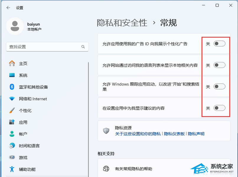The width and height of the screenshot is (238, 177).
Task: Toggle the Windows 跟踪应用启动 switch
Action: pyautogui.click(x=219, y=86)
